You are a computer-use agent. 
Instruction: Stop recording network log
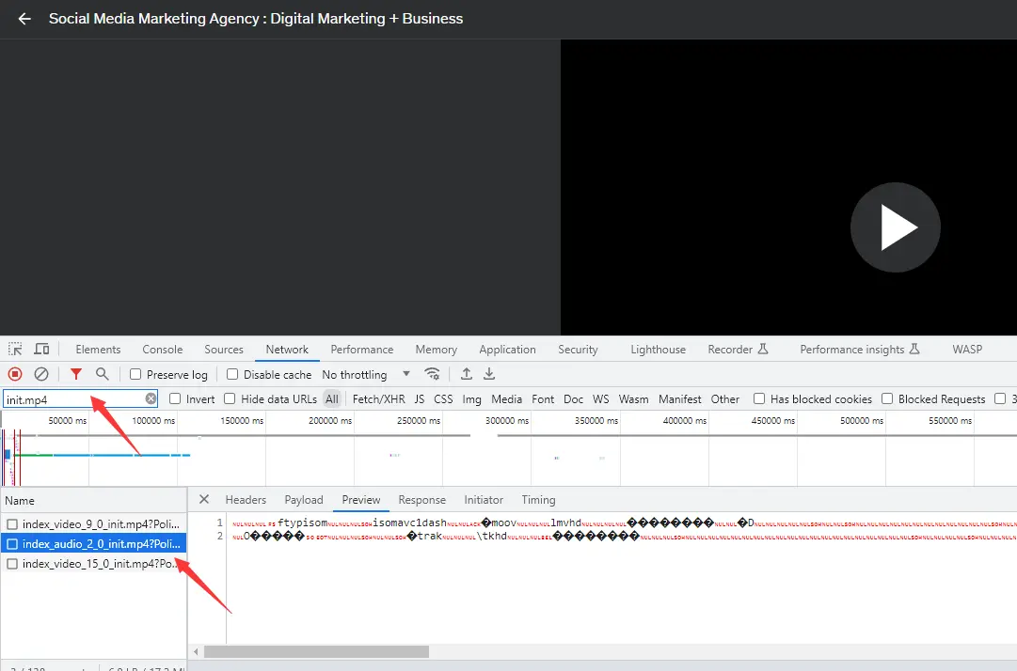coord(15,374)
